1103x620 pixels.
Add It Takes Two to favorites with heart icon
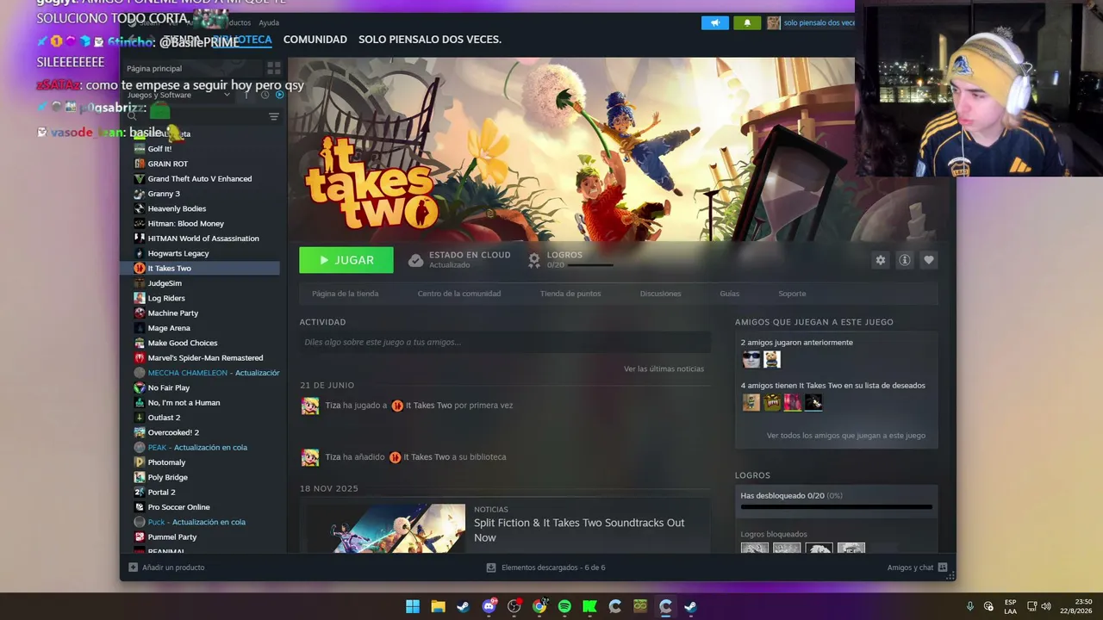[x=928, y=260]
